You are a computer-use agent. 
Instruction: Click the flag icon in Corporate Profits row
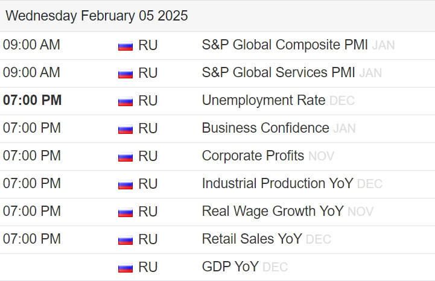coord(125,157)
